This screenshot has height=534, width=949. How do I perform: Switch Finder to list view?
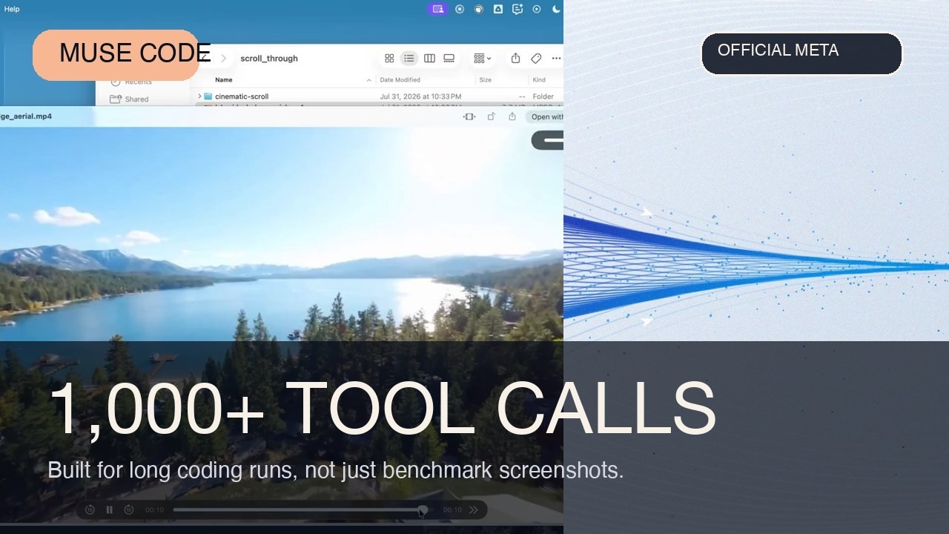[x=409, y=59]
